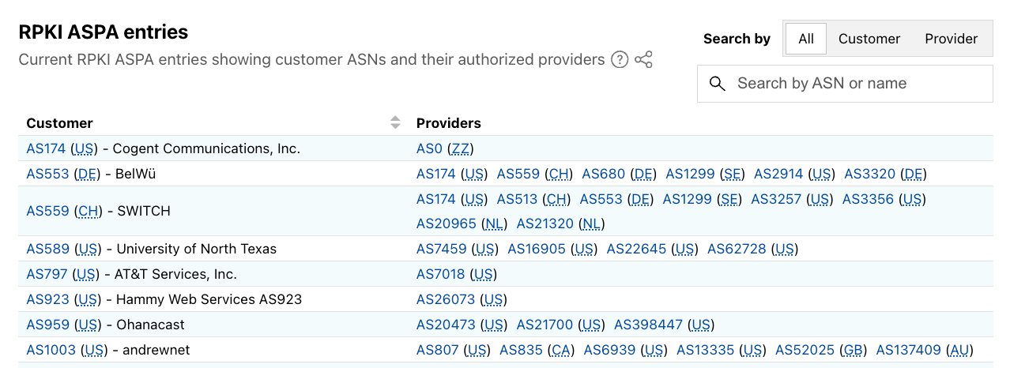The image size is (1010, 368).
Task: Click the AS0 provider link
Action: [x=429, y=148]
